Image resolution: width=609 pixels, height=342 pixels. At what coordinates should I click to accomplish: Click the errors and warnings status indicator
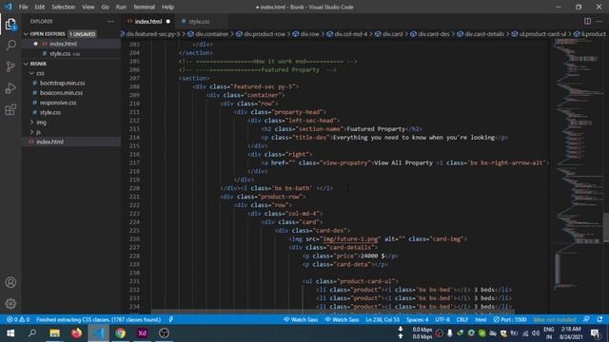[x=18, y=319]
